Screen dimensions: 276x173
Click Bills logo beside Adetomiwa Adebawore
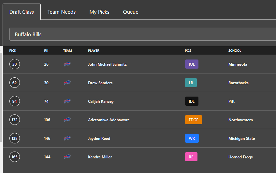pyautogui.click(x=67, y=120)
